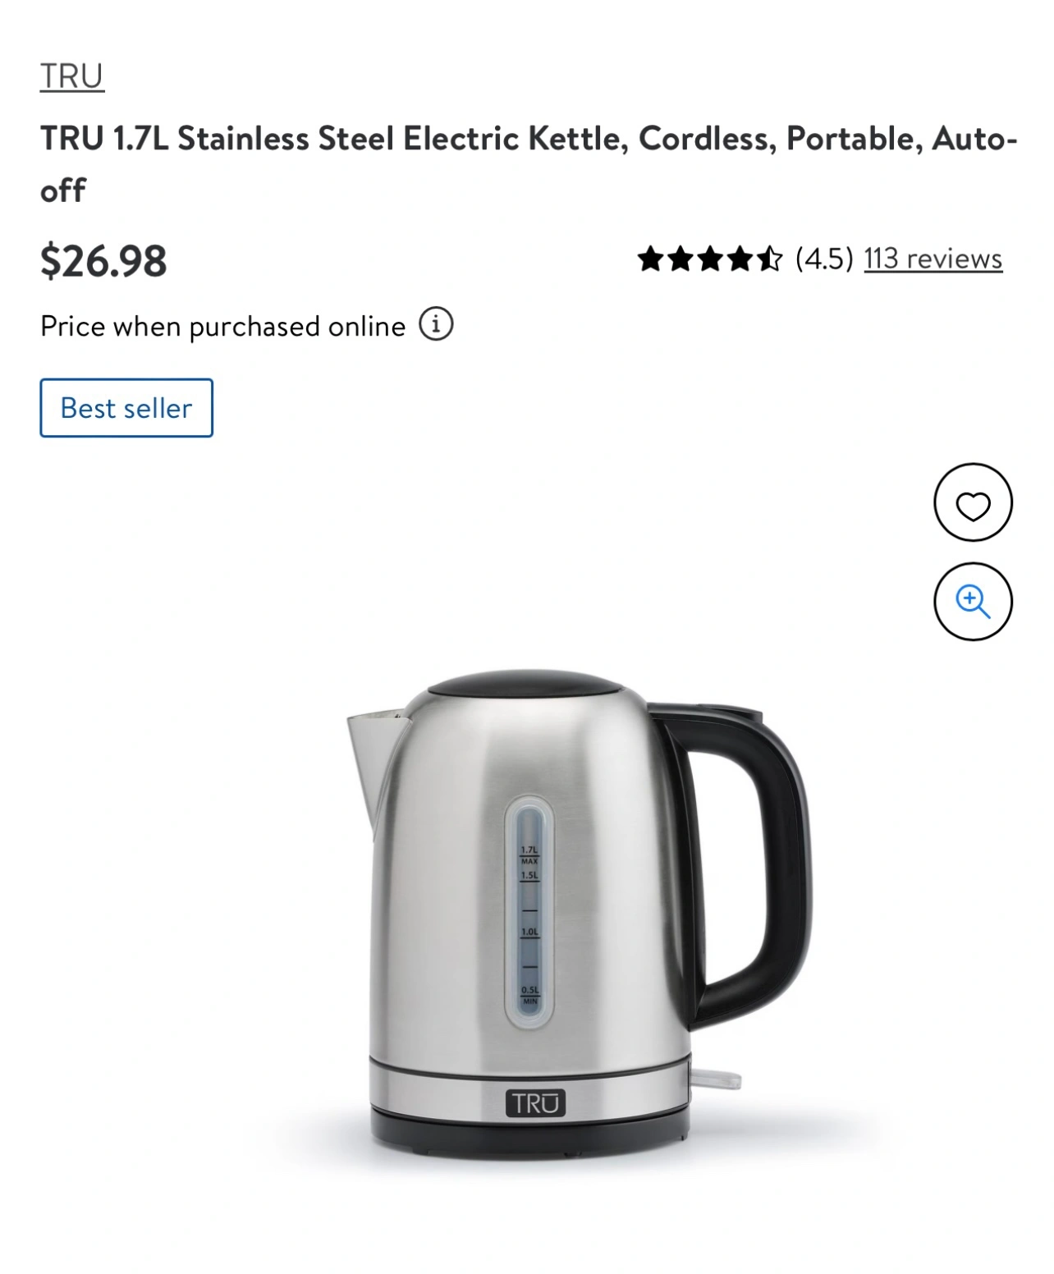Click the price info circle icon
The image size is (1054, 1274).
tap(436, 324)
